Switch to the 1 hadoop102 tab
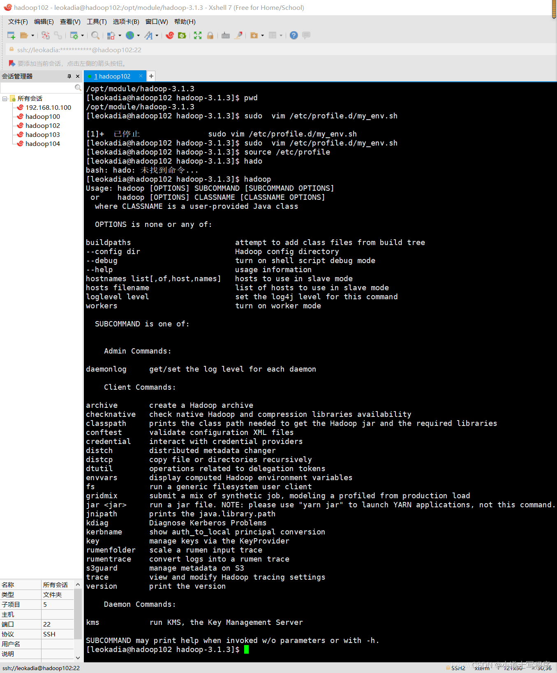557x673 pixels. tap(112, 76)
